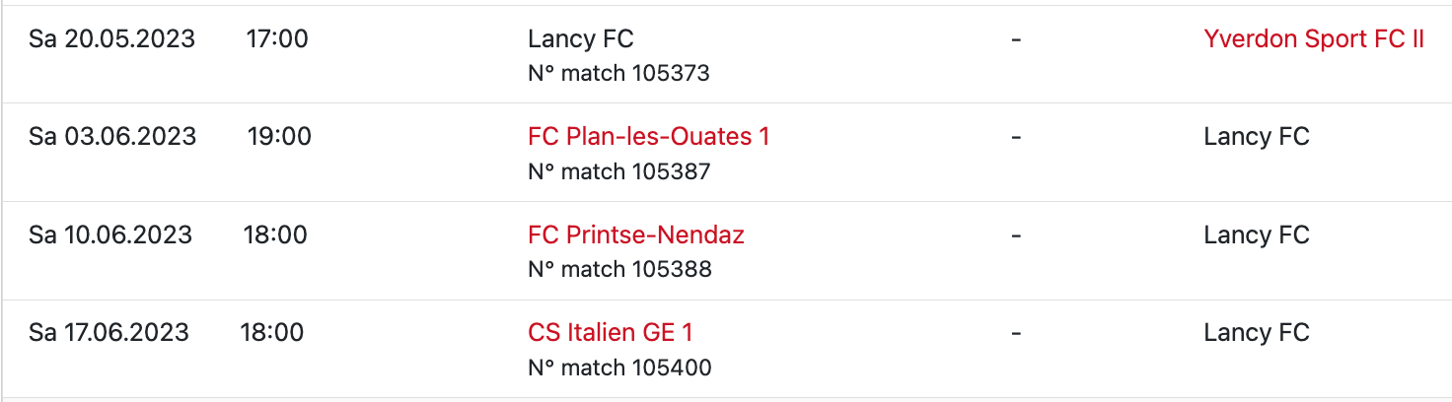Click the date Sa 03.06.2023
Image resolution: width=1452 pixels, height=402 pixels.
pos(112,136)
